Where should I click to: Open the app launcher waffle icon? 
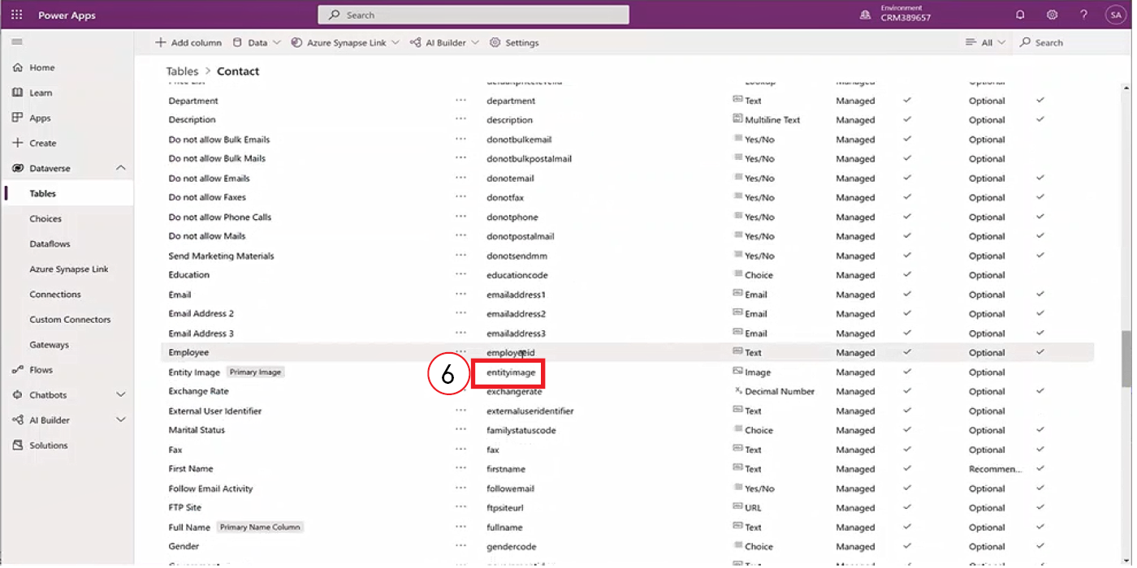17,15
